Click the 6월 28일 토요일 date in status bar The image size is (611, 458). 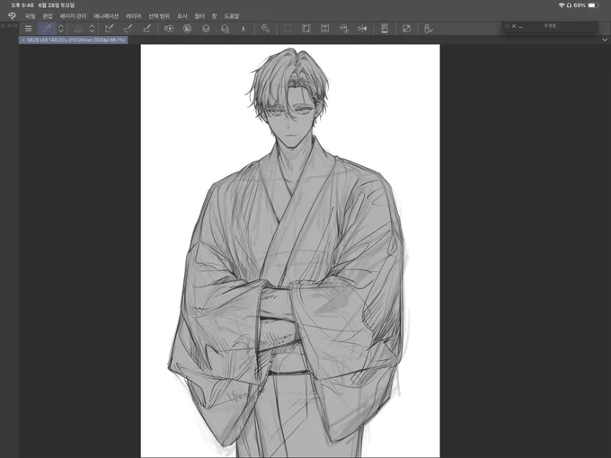coord(57,5)
